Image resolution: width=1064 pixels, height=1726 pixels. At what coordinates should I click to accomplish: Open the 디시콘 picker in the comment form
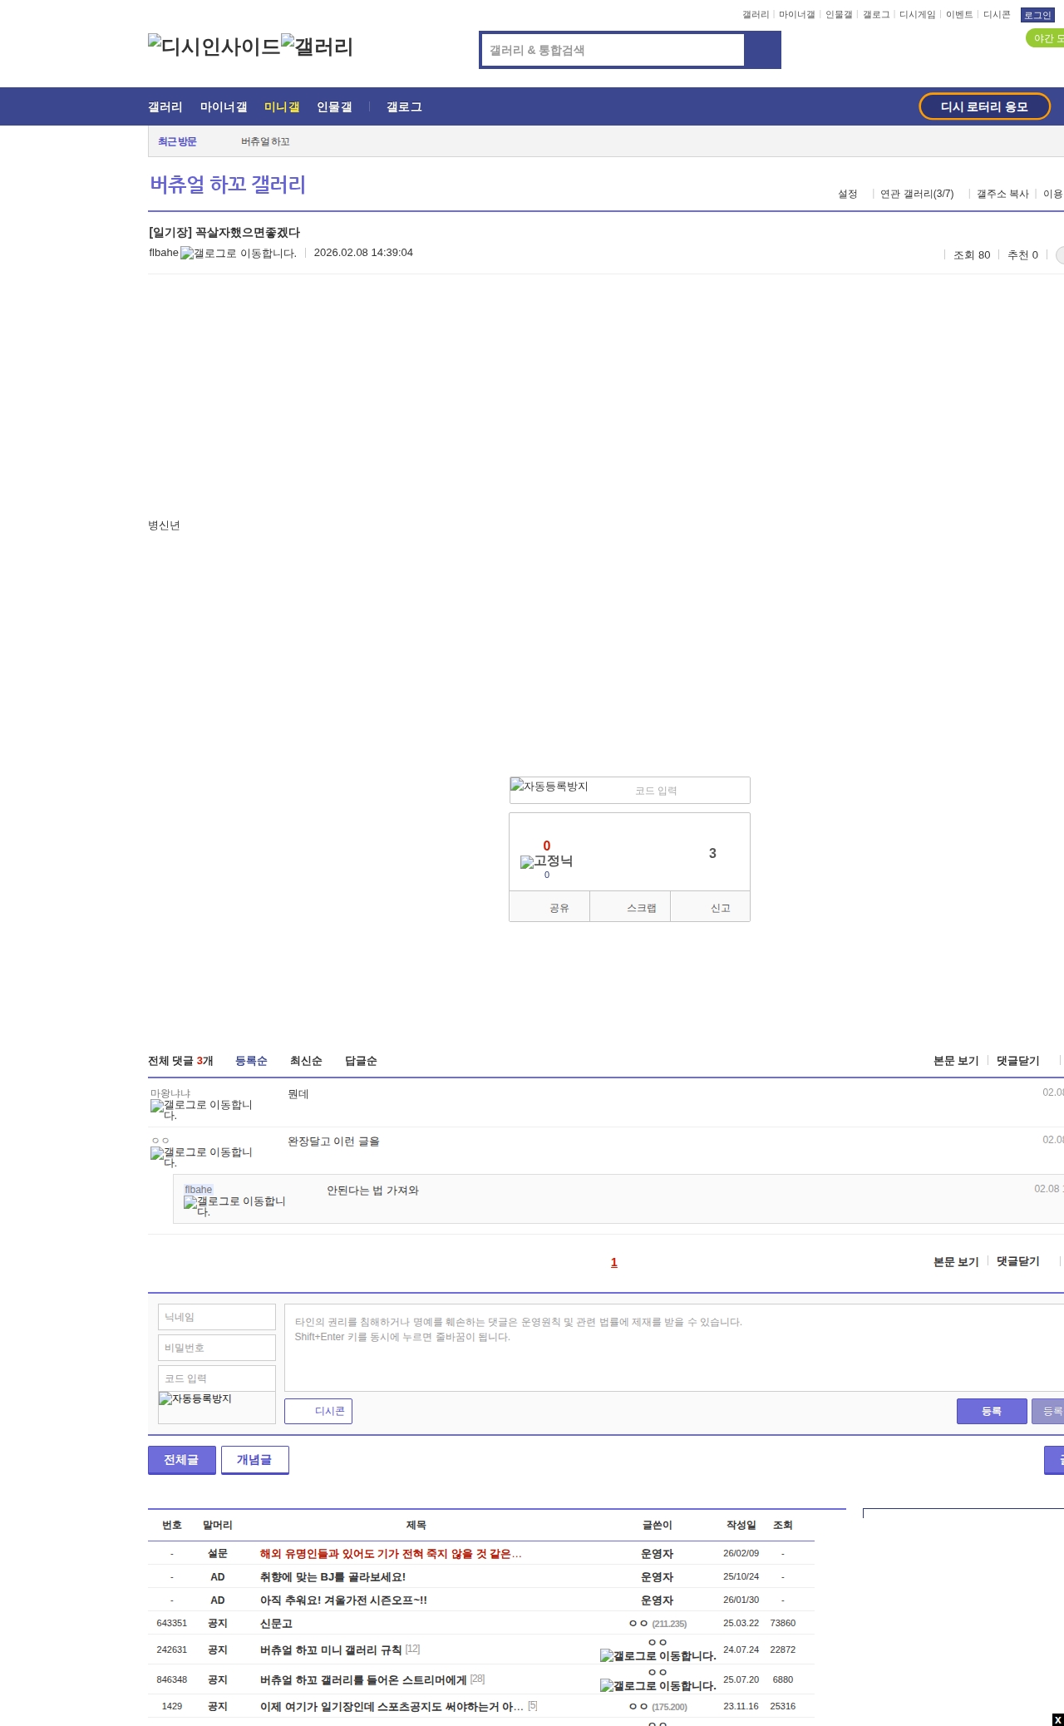(x=318, y=1411)
